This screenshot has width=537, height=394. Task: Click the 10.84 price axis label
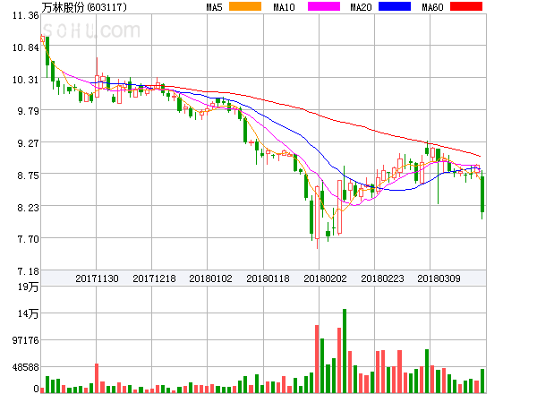(26, 47)
